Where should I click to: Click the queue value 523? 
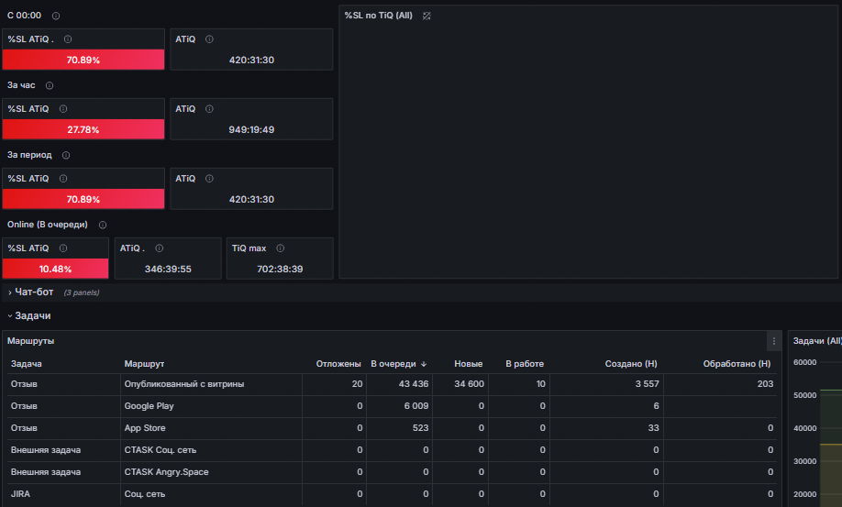[x=420, y=428]
